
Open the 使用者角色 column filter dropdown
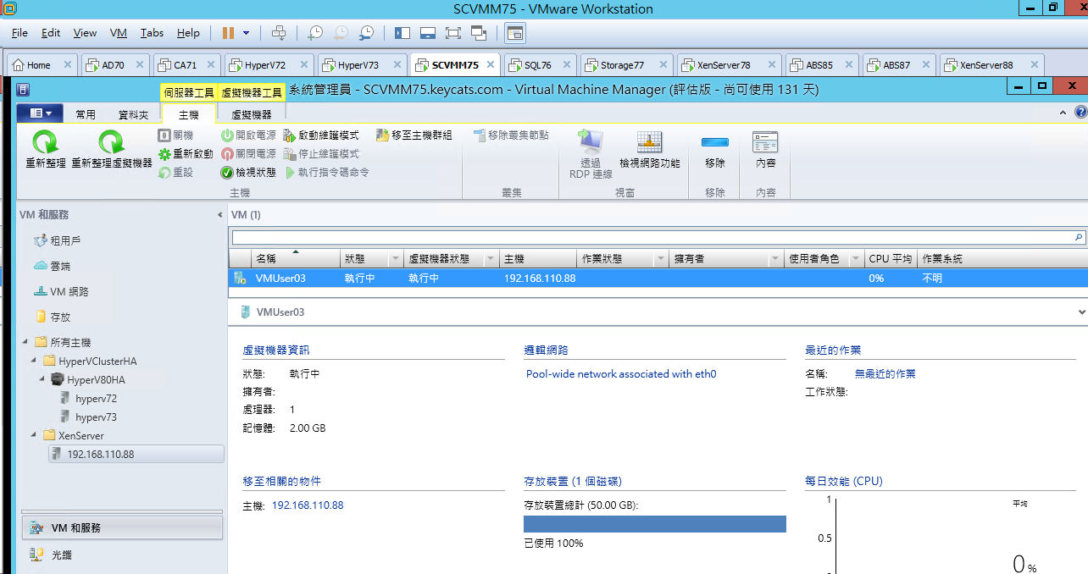[856, 259]
